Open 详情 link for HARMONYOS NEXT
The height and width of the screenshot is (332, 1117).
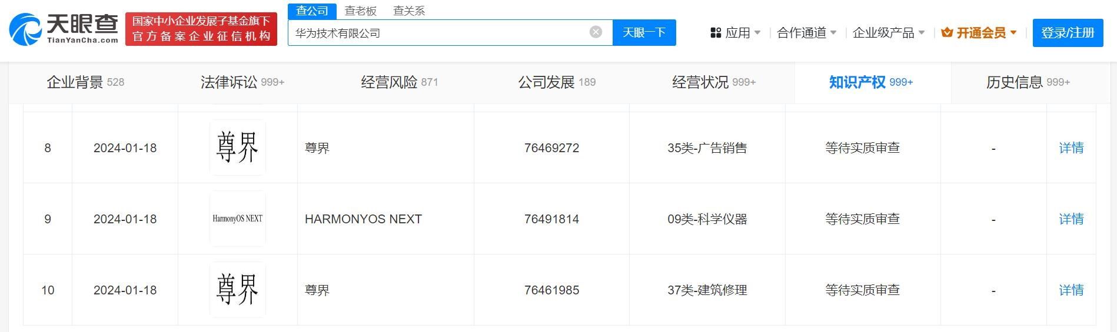point(1071,219)
